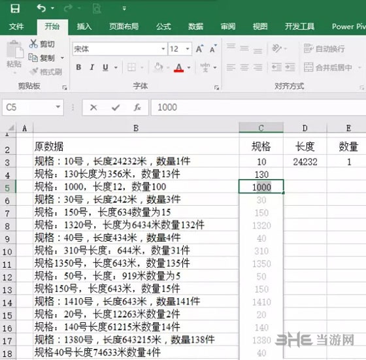The width and height of the screenshot is (366, 360).
Task: Increase font size with the larger A
Action: (199, 49)
